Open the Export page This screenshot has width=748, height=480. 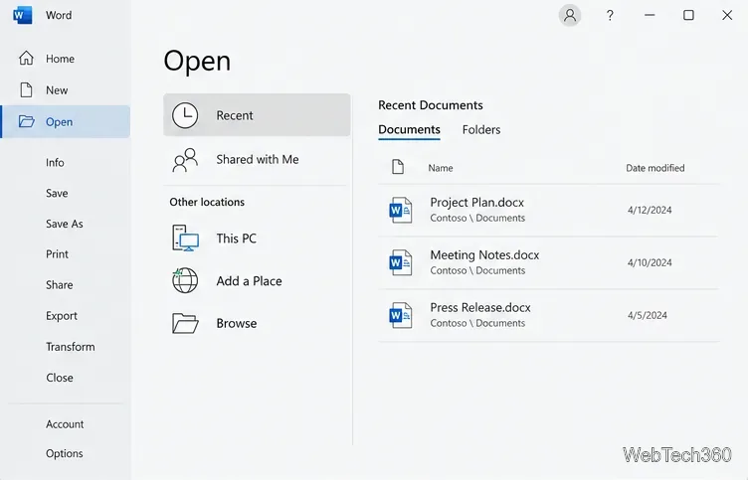pyautogui.click(x=62, y=316)
